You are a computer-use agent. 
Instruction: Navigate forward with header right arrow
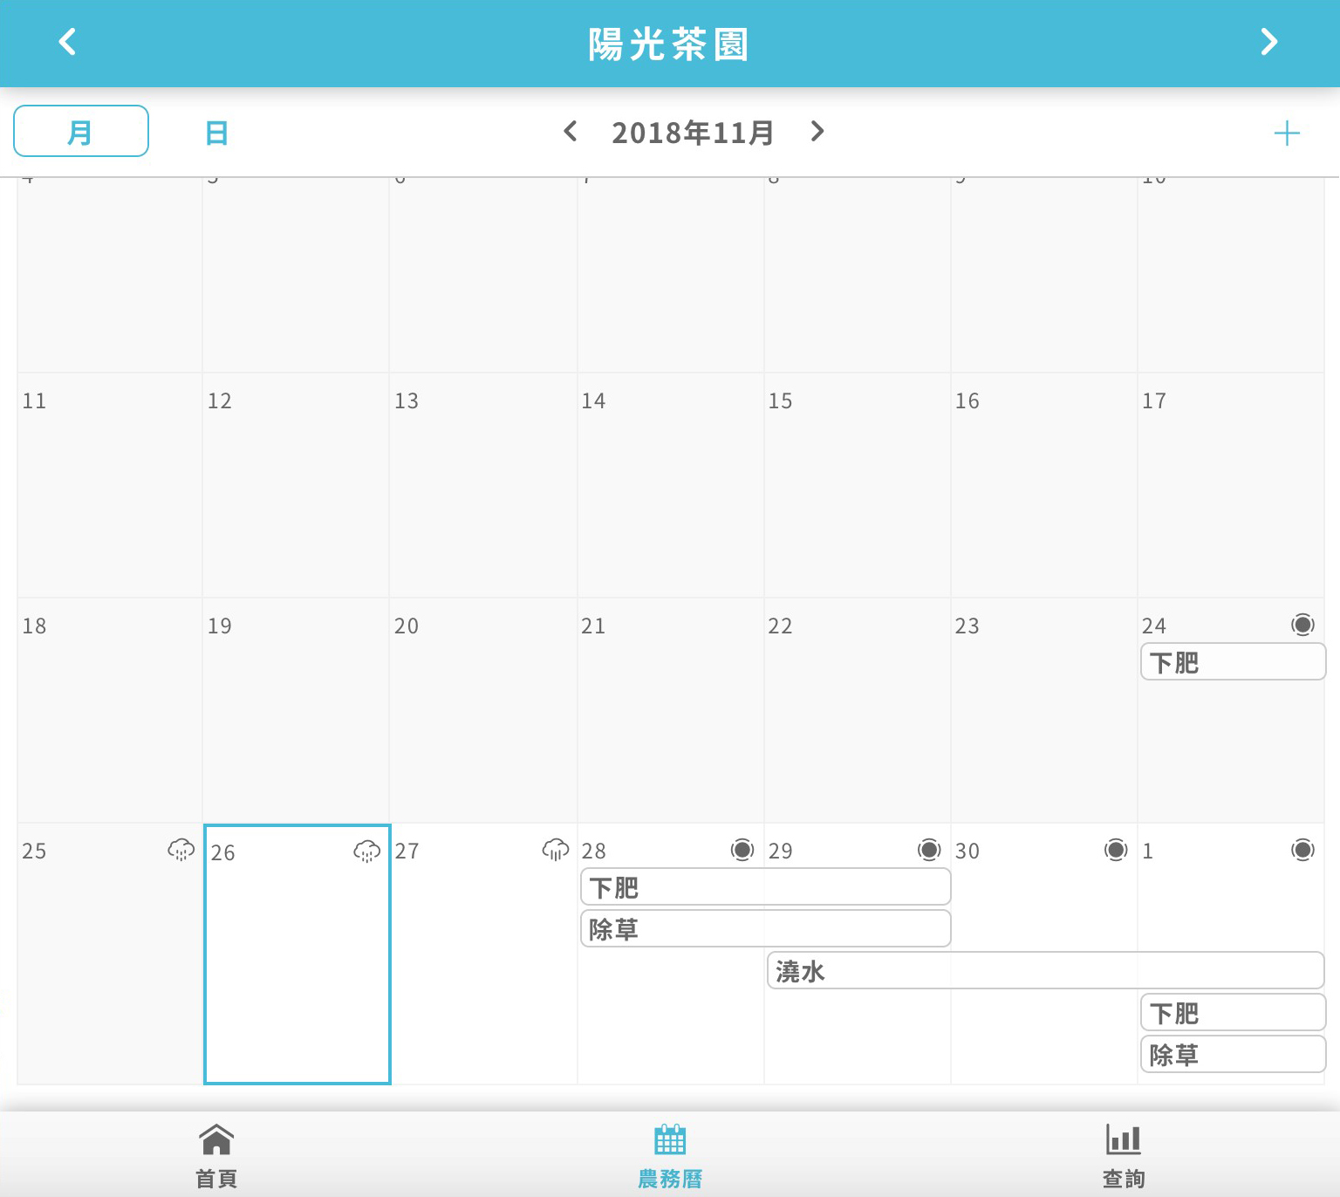pyautogui.click(x=1269, y=42)
